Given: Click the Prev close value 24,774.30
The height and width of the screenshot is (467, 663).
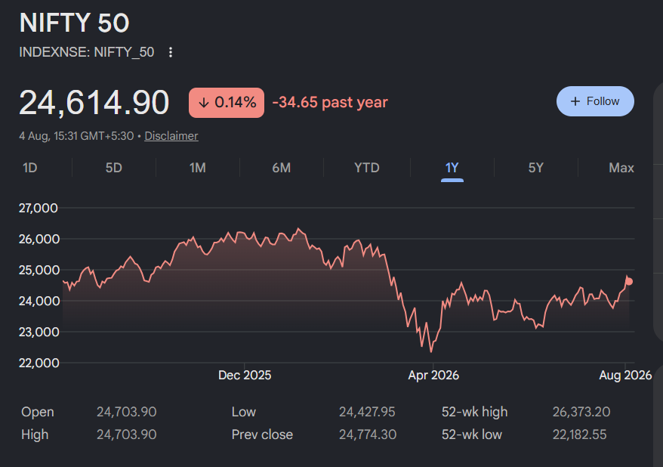Looking at the screenshot, I should click(x=368, y=435).
